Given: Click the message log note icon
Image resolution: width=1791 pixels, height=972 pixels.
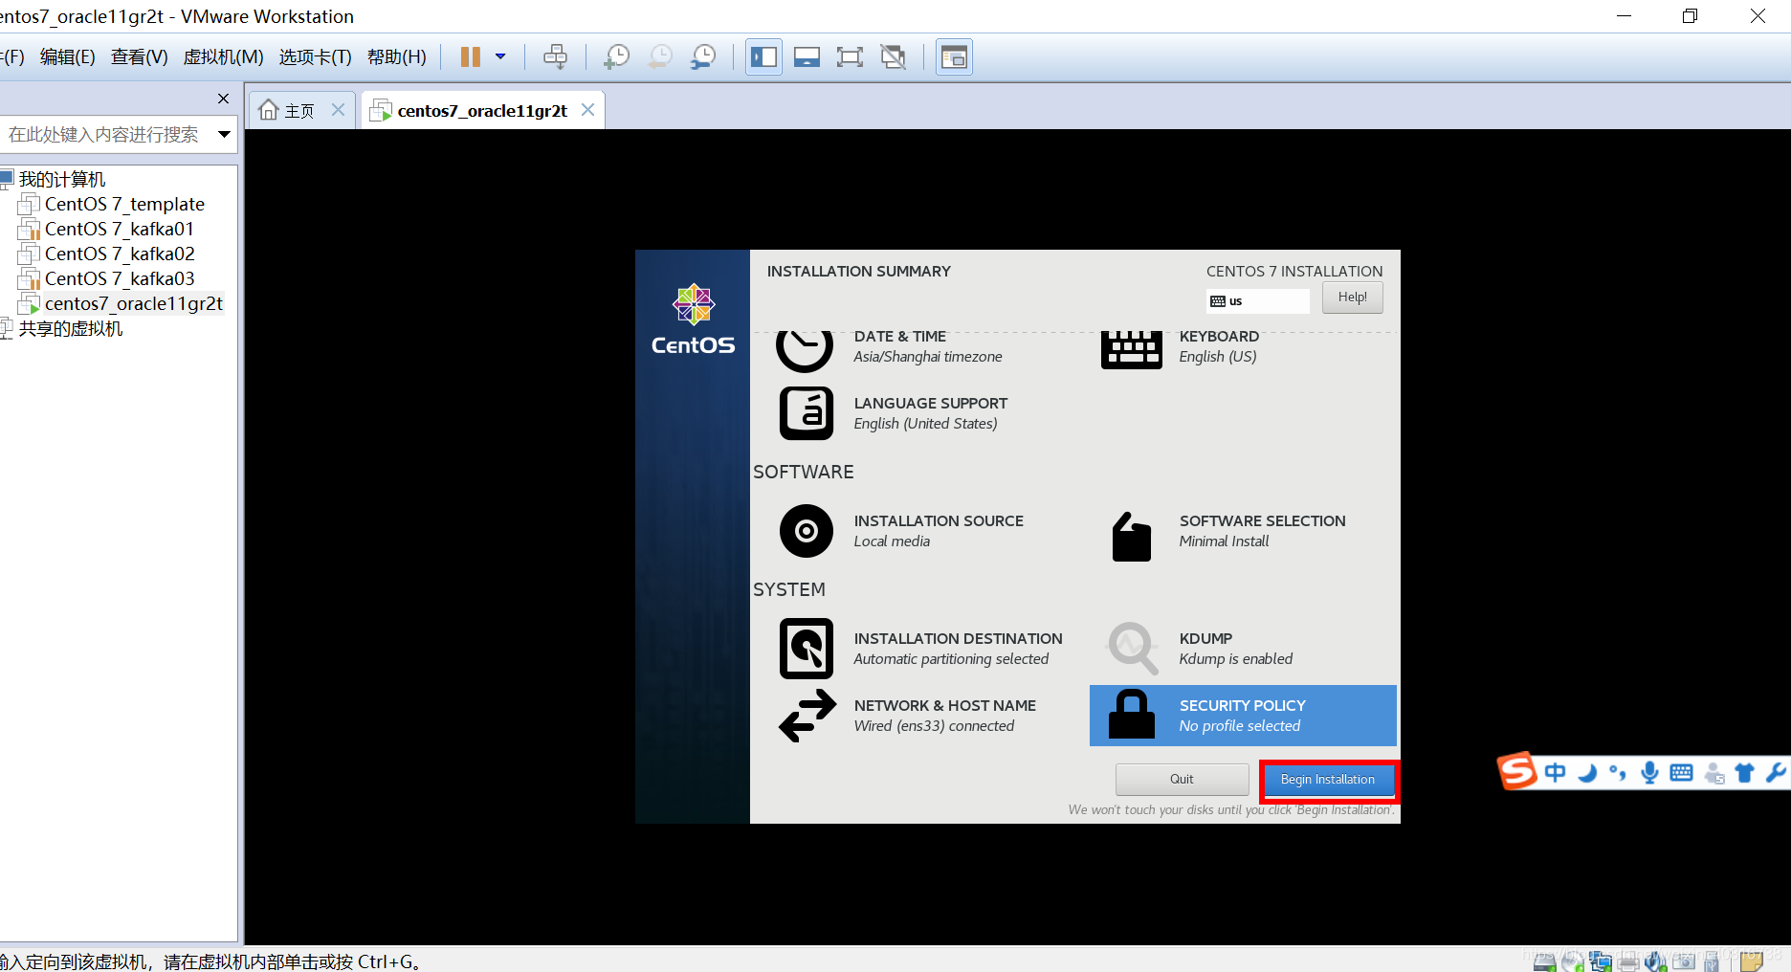Looking at the screenshot, I should coord(1751,961).
